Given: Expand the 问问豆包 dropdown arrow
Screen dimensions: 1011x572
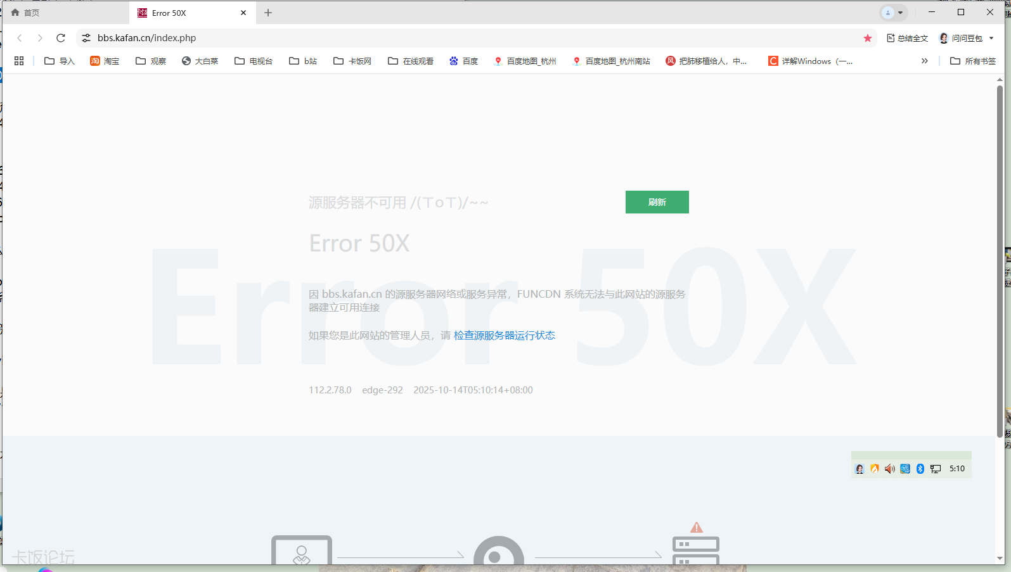Looking at the screenshot, I should tap(991, 38).
